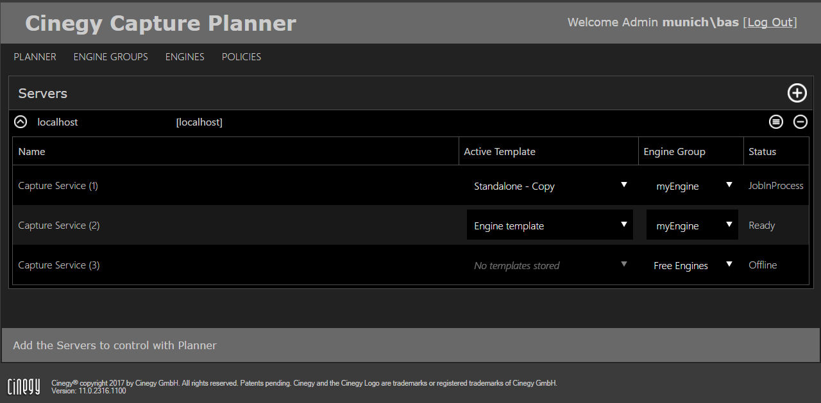This screenshot has width=821, height=403.
Task: Click the Offline status text
Action: tap(763, 265)
